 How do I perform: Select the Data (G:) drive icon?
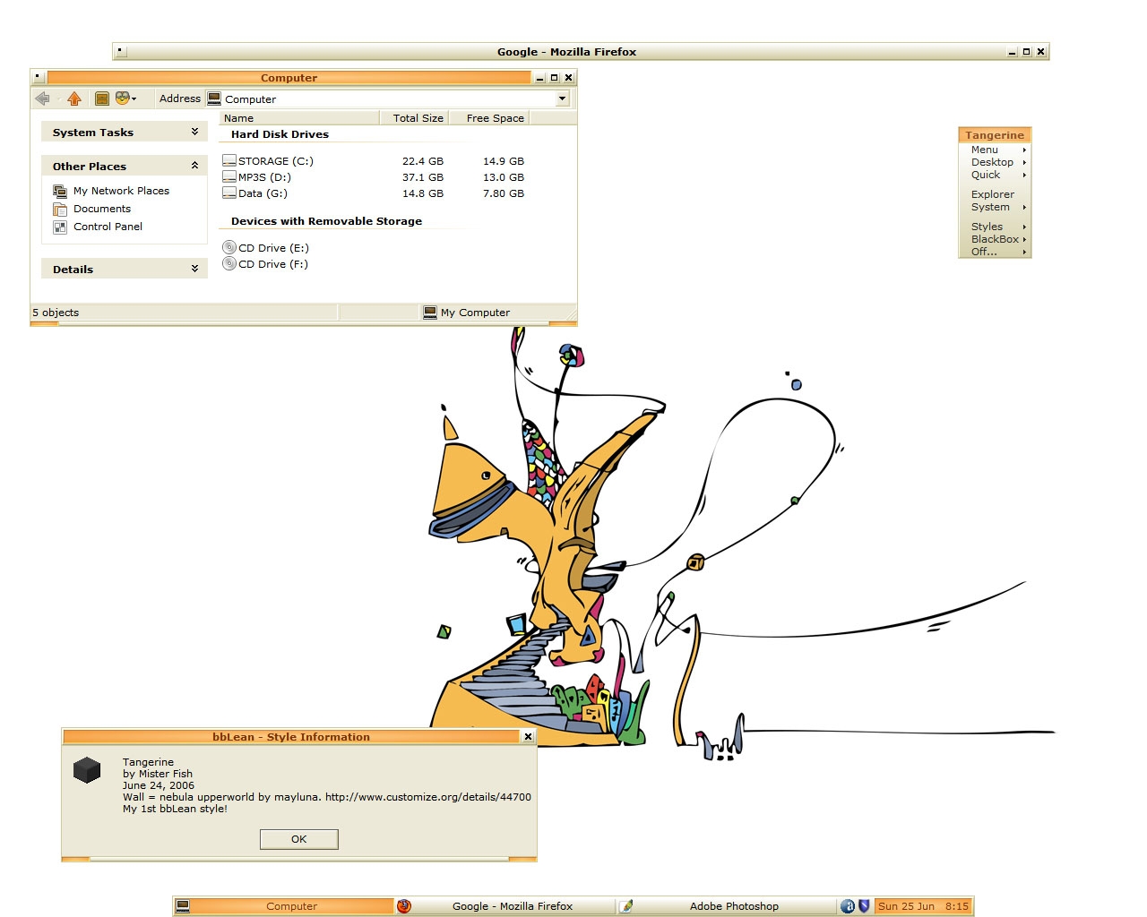click(229, 193)
